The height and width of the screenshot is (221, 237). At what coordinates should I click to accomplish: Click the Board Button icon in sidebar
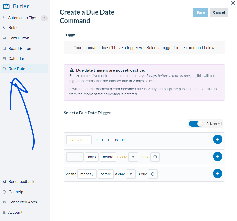click(x=4, y=49)
